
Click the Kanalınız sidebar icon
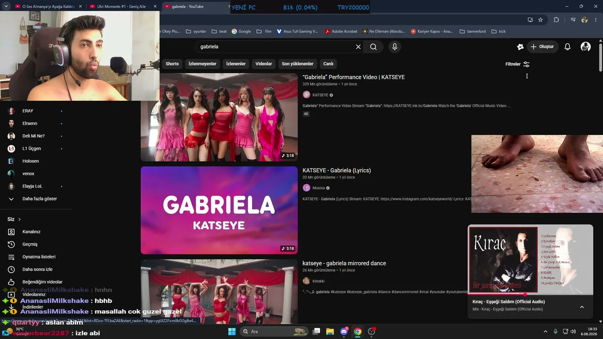11,232
